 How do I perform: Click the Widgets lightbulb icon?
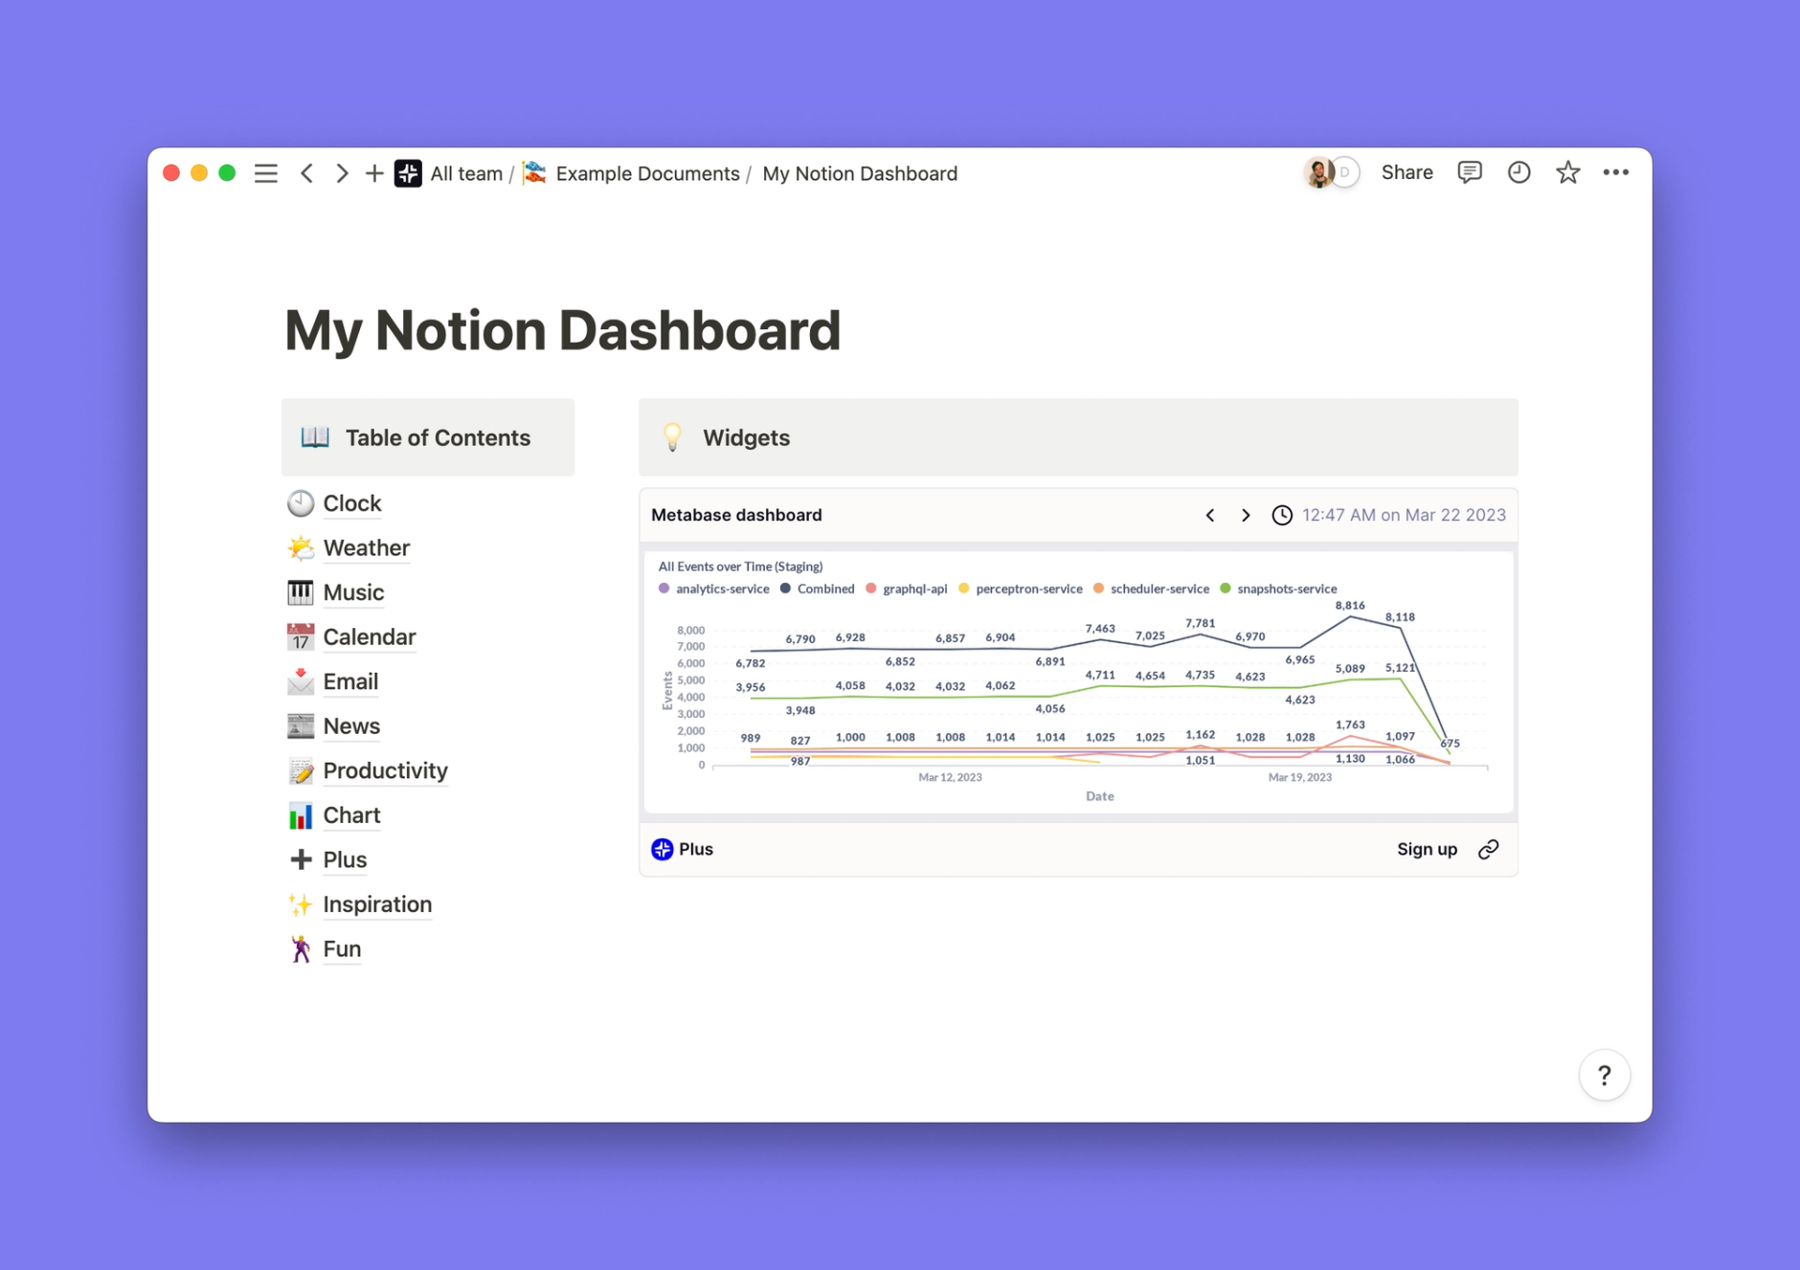[x=672, y=437]
